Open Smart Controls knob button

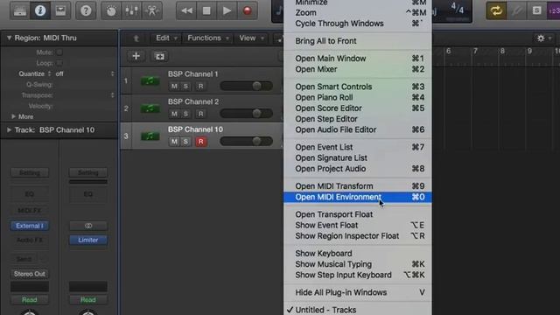(x=111, y=10)
